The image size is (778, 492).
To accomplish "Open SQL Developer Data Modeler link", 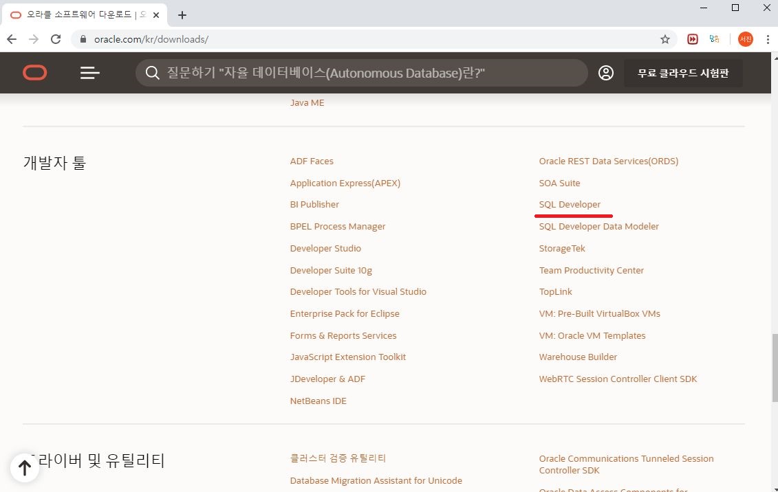I will [599, 227].
